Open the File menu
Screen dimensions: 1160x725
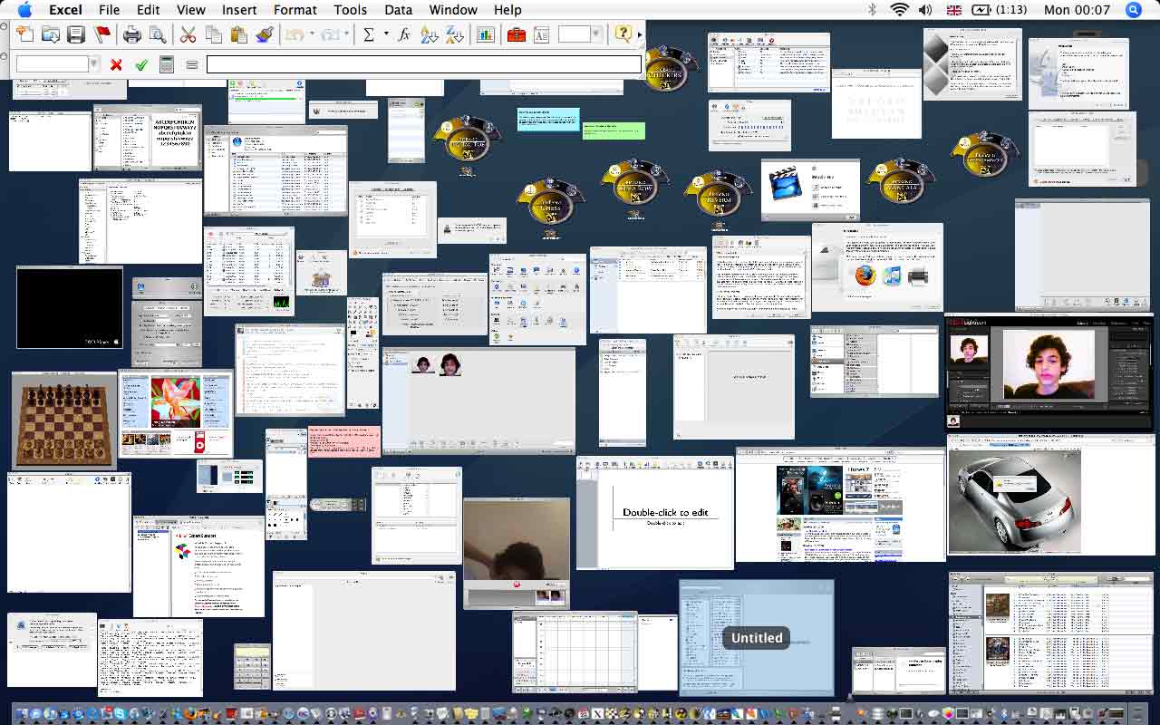(x=109, y=10)
